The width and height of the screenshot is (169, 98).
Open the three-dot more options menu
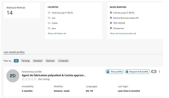(x=159, y=72)
